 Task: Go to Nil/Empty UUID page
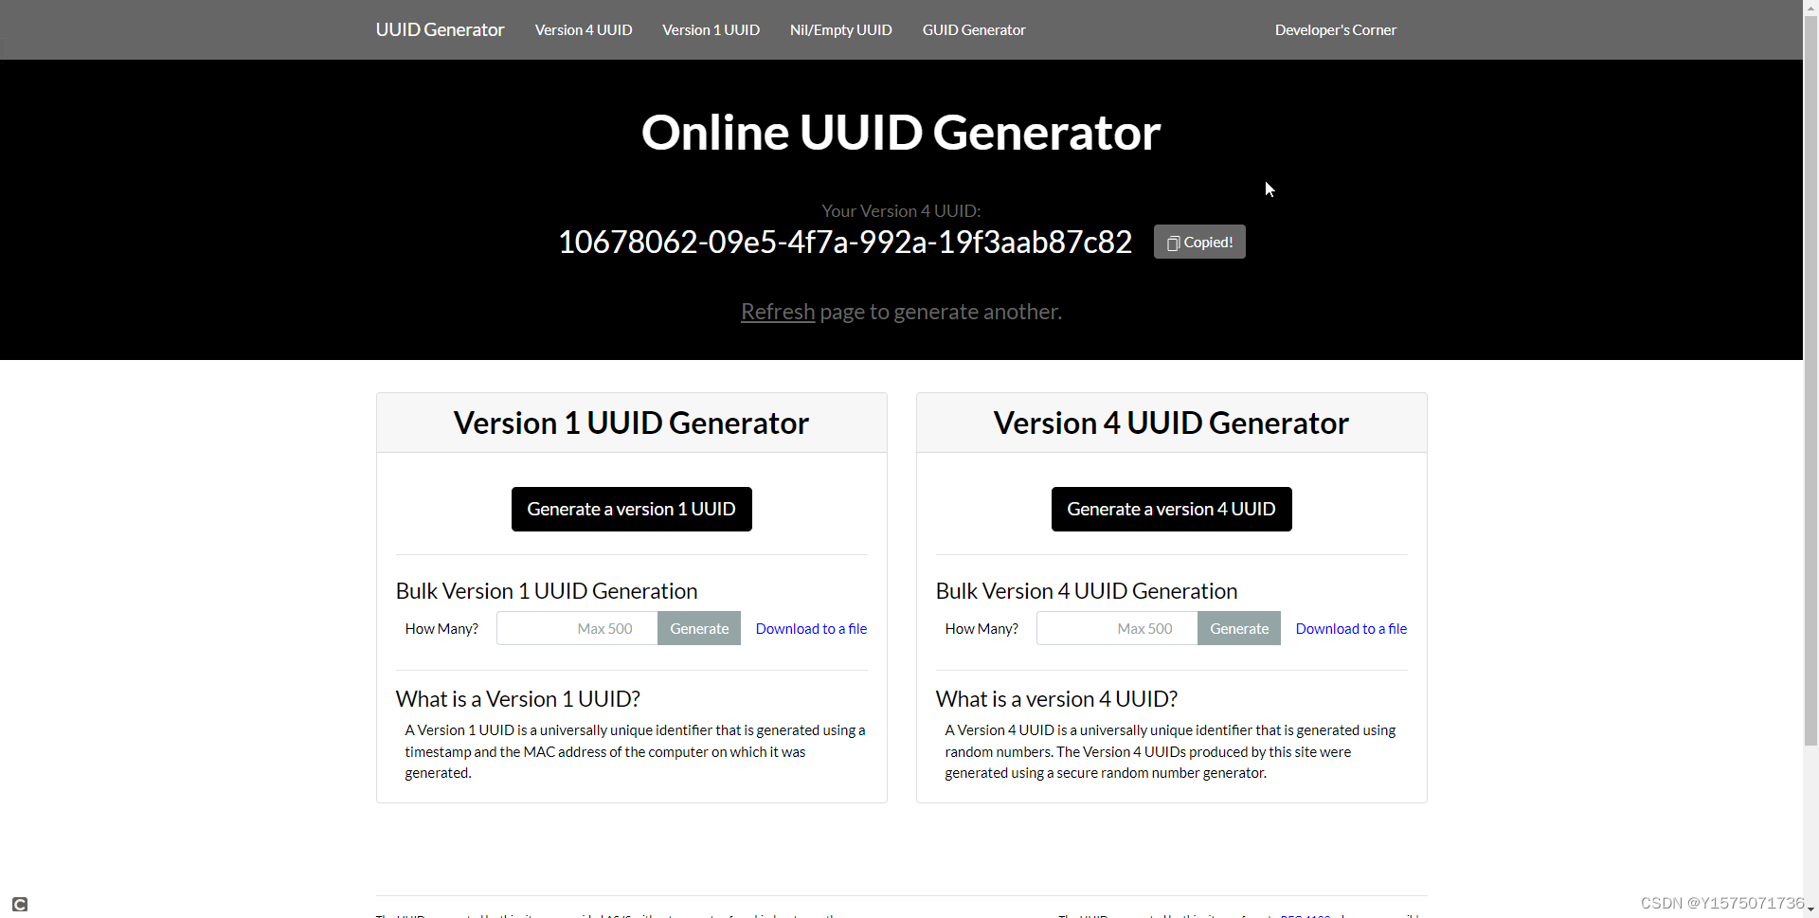click(841, 29)
